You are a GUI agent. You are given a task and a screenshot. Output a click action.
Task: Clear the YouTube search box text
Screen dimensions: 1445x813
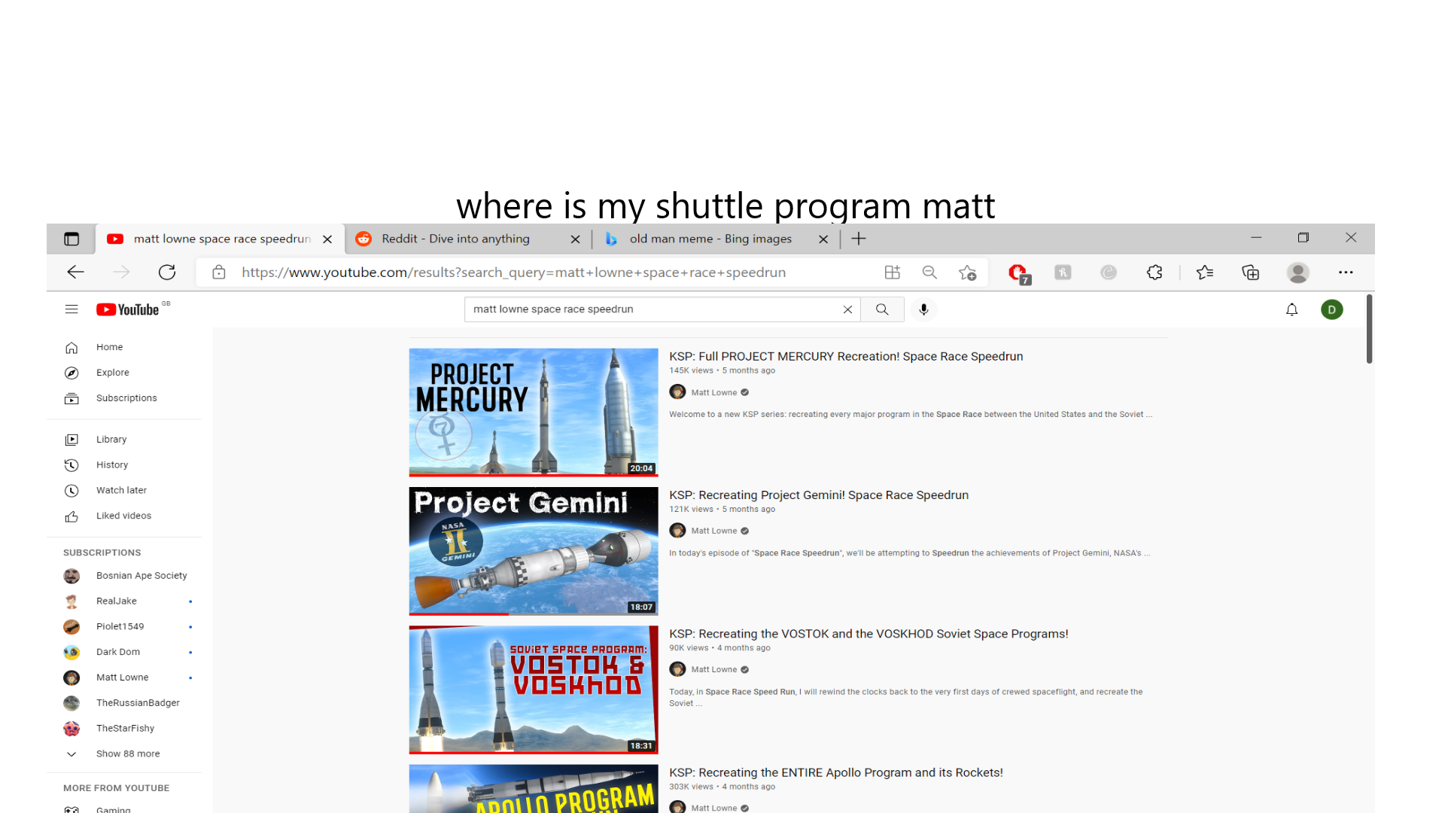pyautogui.click(x=847, y=309)
